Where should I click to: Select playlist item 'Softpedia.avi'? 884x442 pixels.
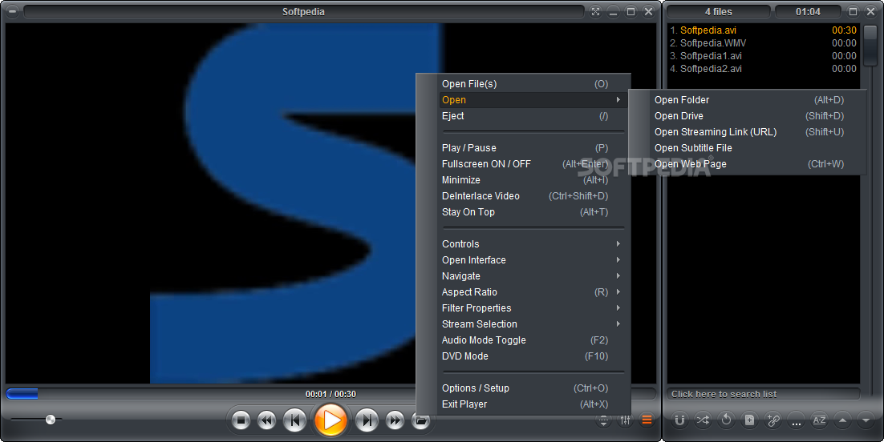point(764,30)
